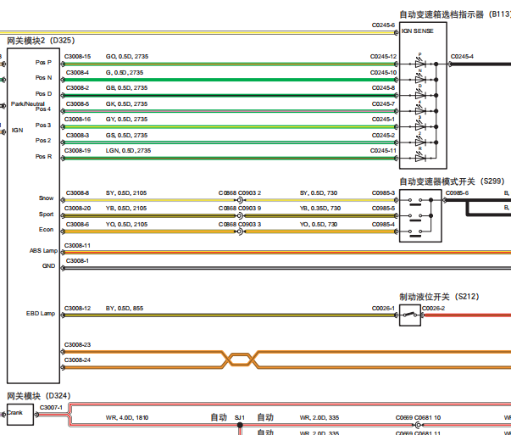Click wire spec GO, 0.5D, 2735

(127, 57)
